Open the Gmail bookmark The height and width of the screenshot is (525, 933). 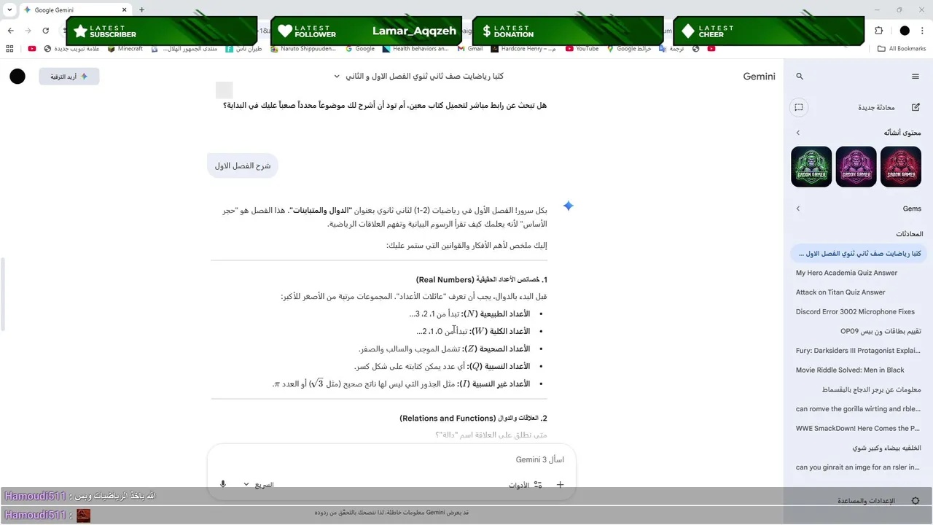click(470, 49)
